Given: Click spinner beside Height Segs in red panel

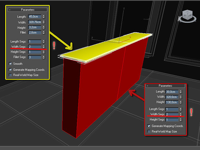Looking at the screenshot, I should click(x=181, y=120).
